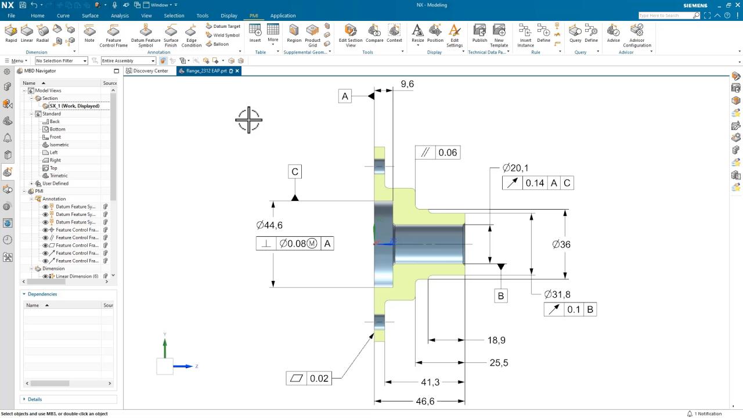The image size is (743, 418).
Task: Open the Datum Feature Symbol tool
Action: [146, 35]
